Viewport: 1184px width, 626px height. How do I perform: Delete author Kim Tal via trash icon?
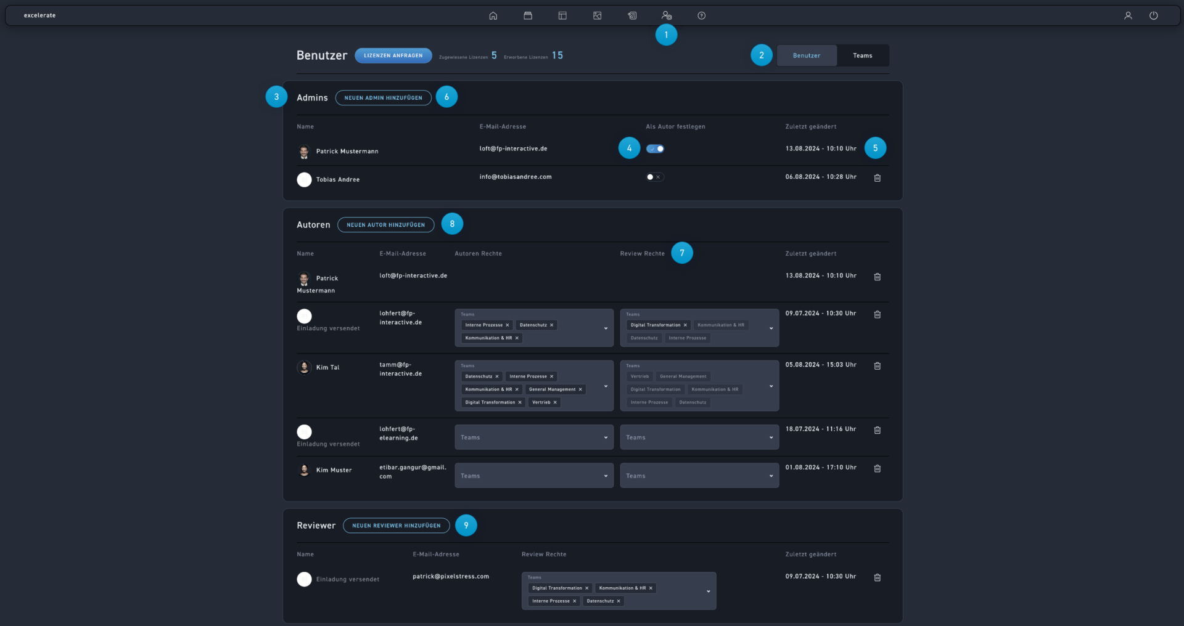coord(877,366)
